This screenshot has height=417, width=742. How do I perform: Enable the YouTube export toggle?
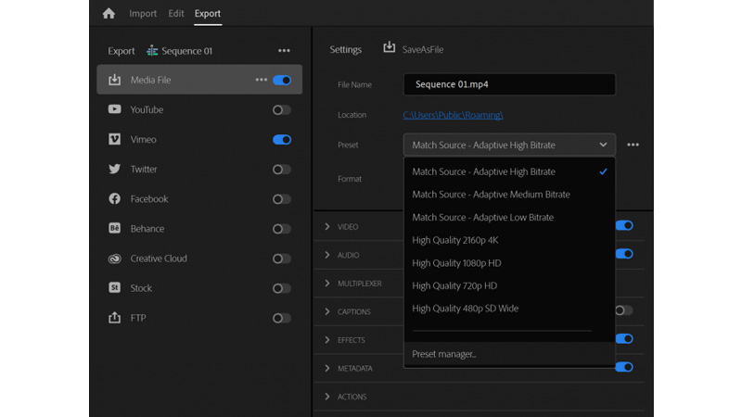pyautogui.click(x=282, y=110)
